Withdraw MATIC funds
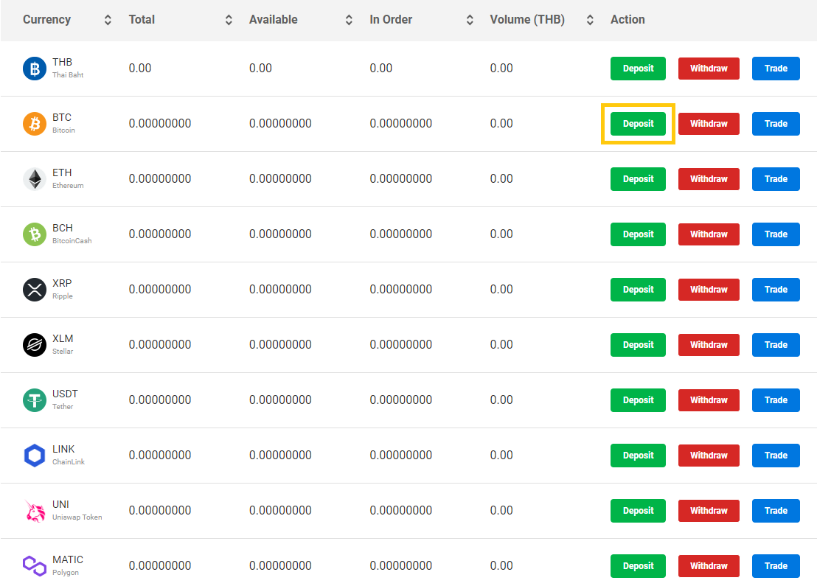The image size is (817, 586). tap(709, 565)
